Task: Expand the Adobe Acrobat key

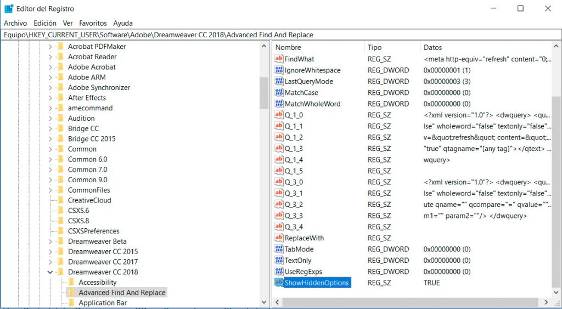Action: pyautogui.click(x=50, y=67)
